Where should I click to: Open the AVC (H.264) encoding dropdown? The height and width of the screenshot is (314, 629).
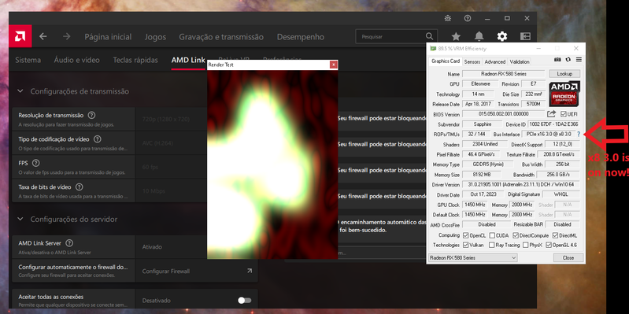coord(172,142)
